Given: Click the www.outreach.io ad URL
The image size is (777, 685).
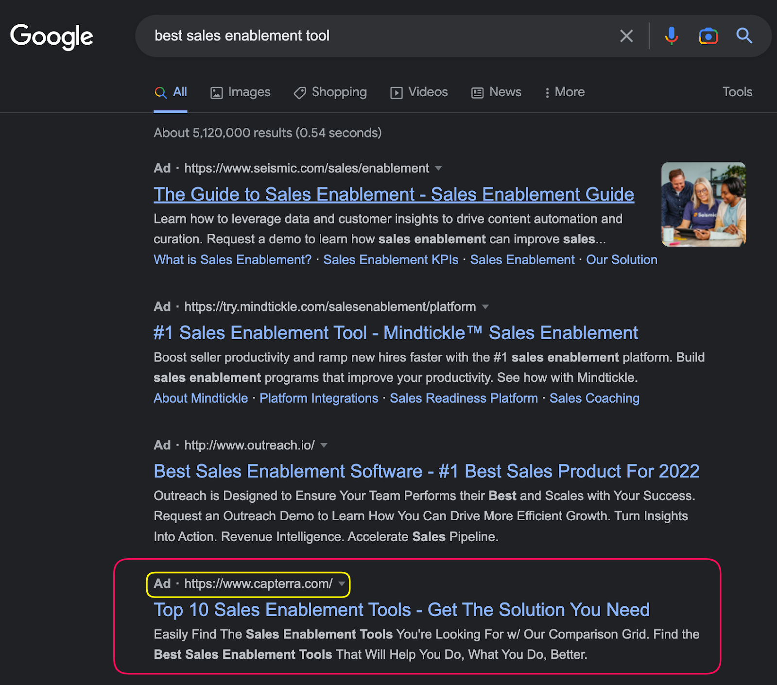Looking at the screenshot, I should 249,445.
